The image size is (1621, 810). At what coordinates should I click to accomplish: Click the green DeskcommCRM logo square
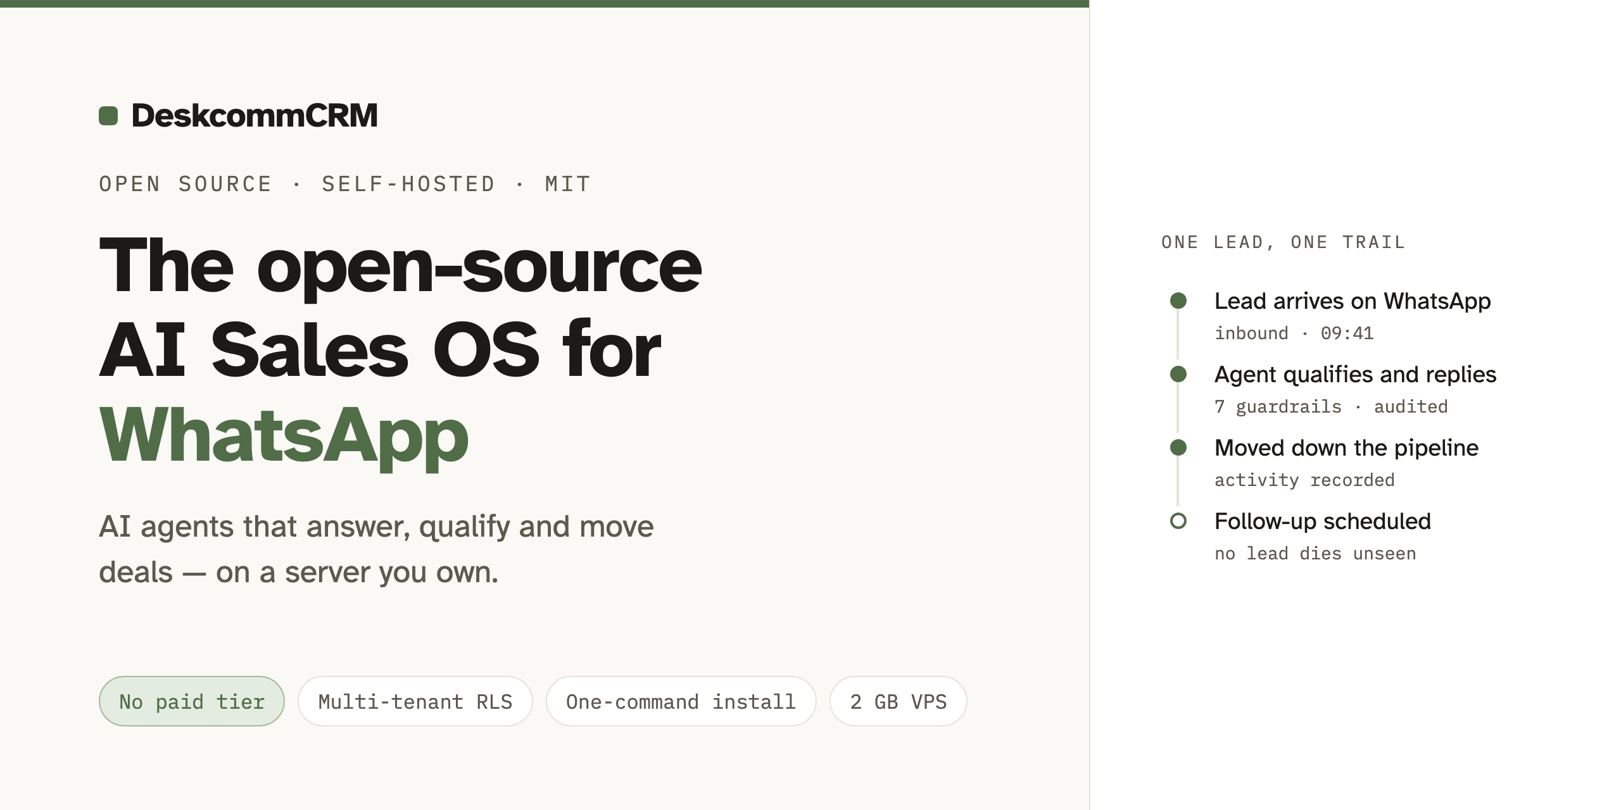pyautogui.click(x=108, y=116)
